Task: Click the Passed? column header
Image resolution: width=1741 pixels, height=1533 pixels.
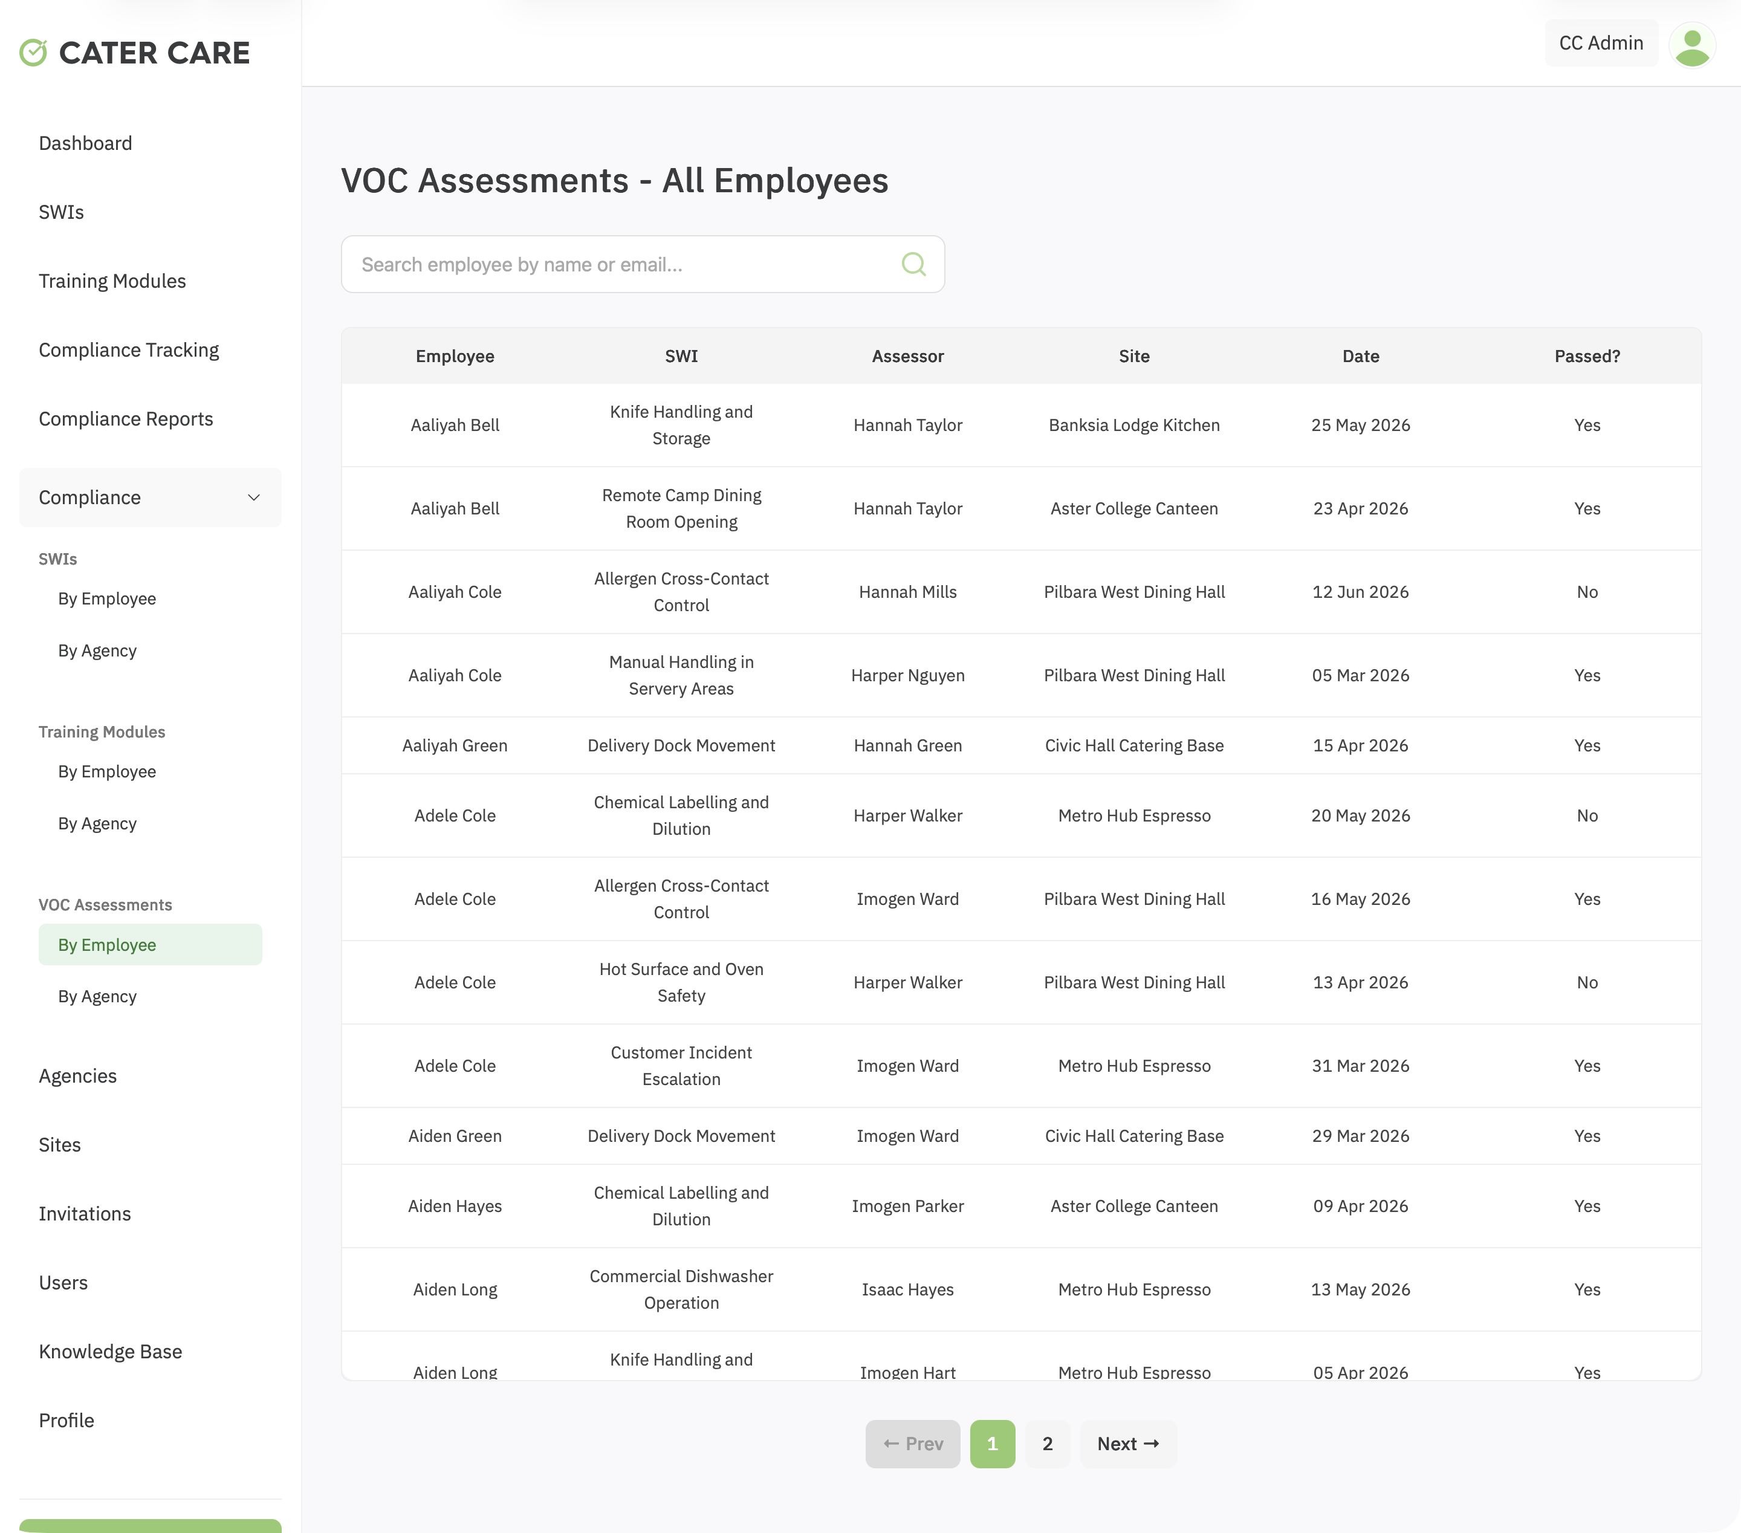Action: coord(1587,356)
